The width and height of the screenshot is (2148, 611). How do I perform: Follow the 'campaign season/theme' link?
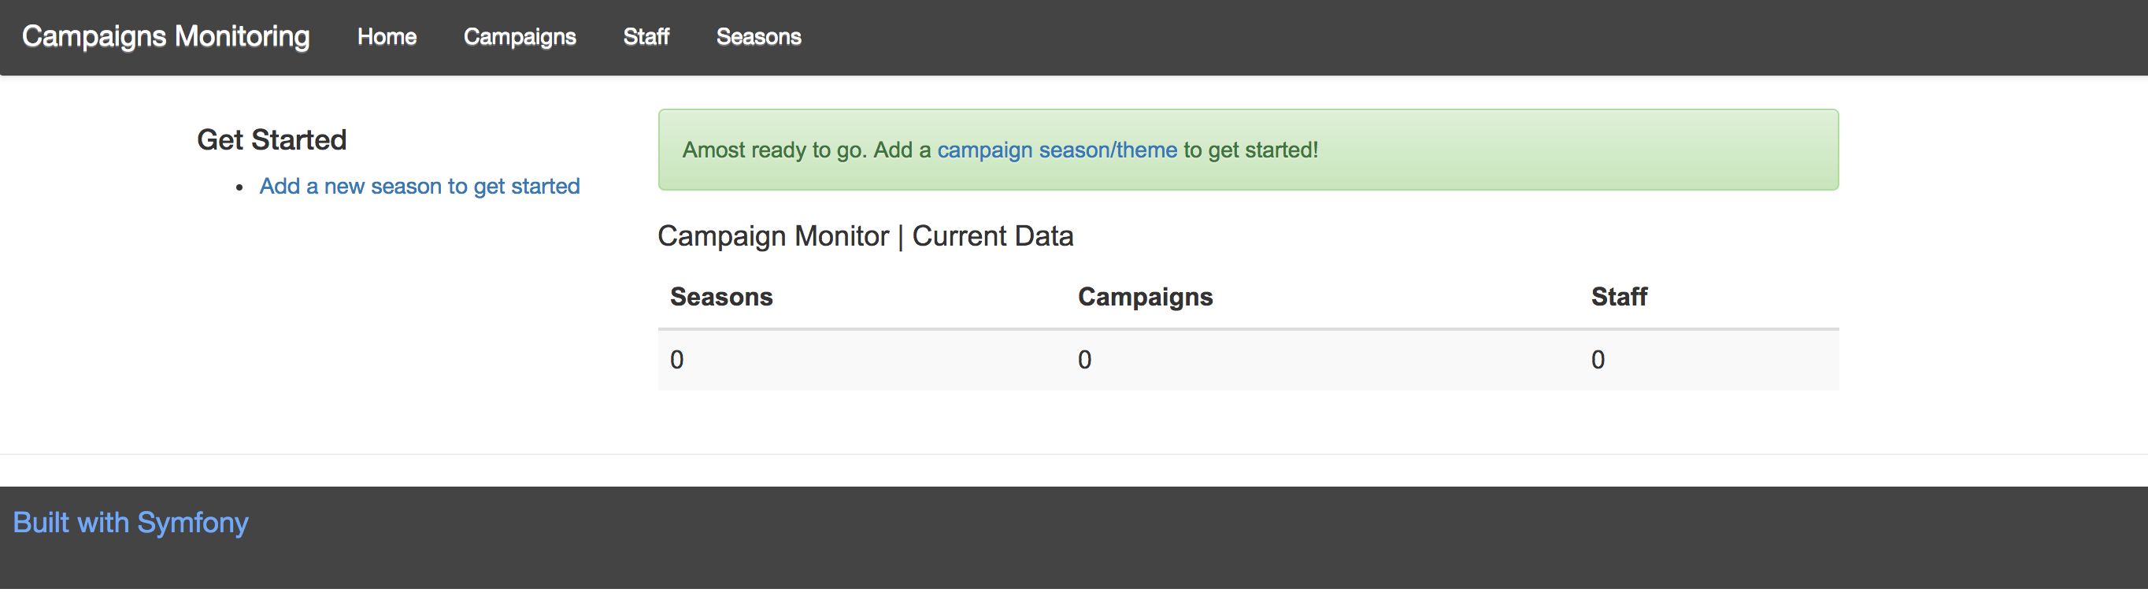click(x=1057, y=150)
